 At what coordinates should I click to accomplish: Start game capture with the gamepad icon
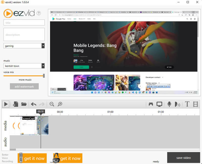[x=151, y=104]
